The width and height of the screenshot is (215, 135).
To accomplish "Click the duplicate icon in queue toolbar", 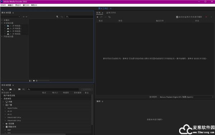I will click(109, 17).
